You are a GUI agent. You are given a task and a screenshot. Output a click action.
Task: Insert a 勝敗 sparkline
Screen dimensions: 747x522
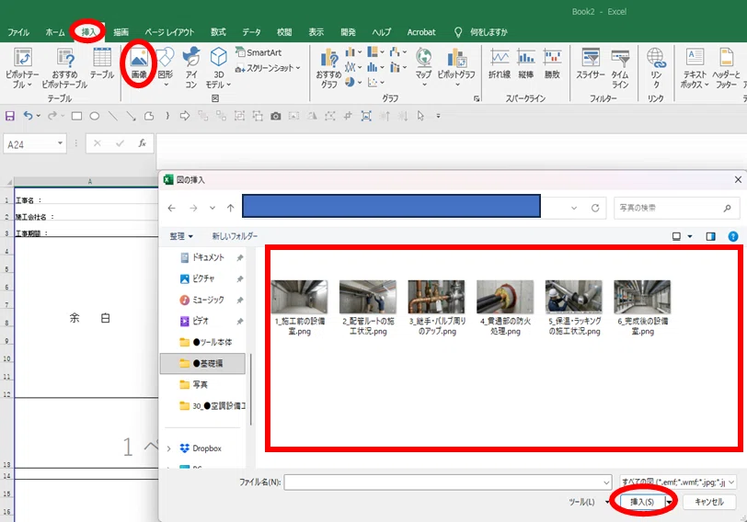tap(552, 63)
